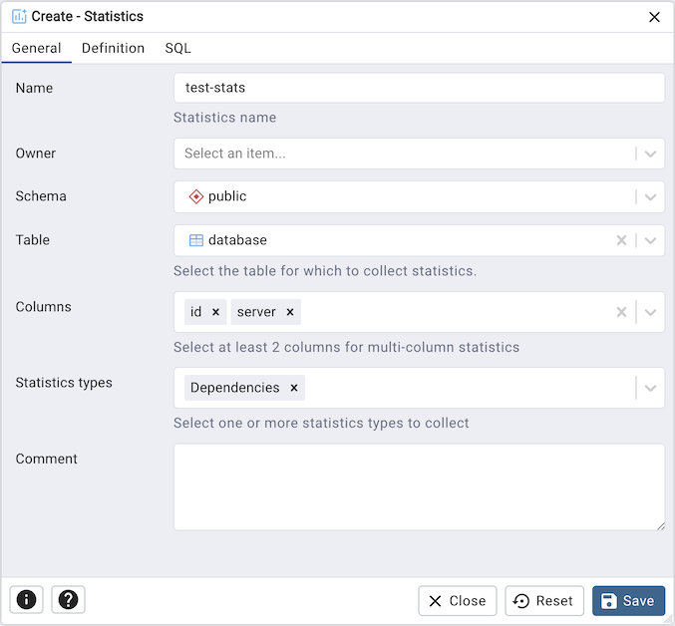Image resolution: width=675 pixels, height=626 pixels.
Task: Click the Comment resize handle
Action: 661,526
